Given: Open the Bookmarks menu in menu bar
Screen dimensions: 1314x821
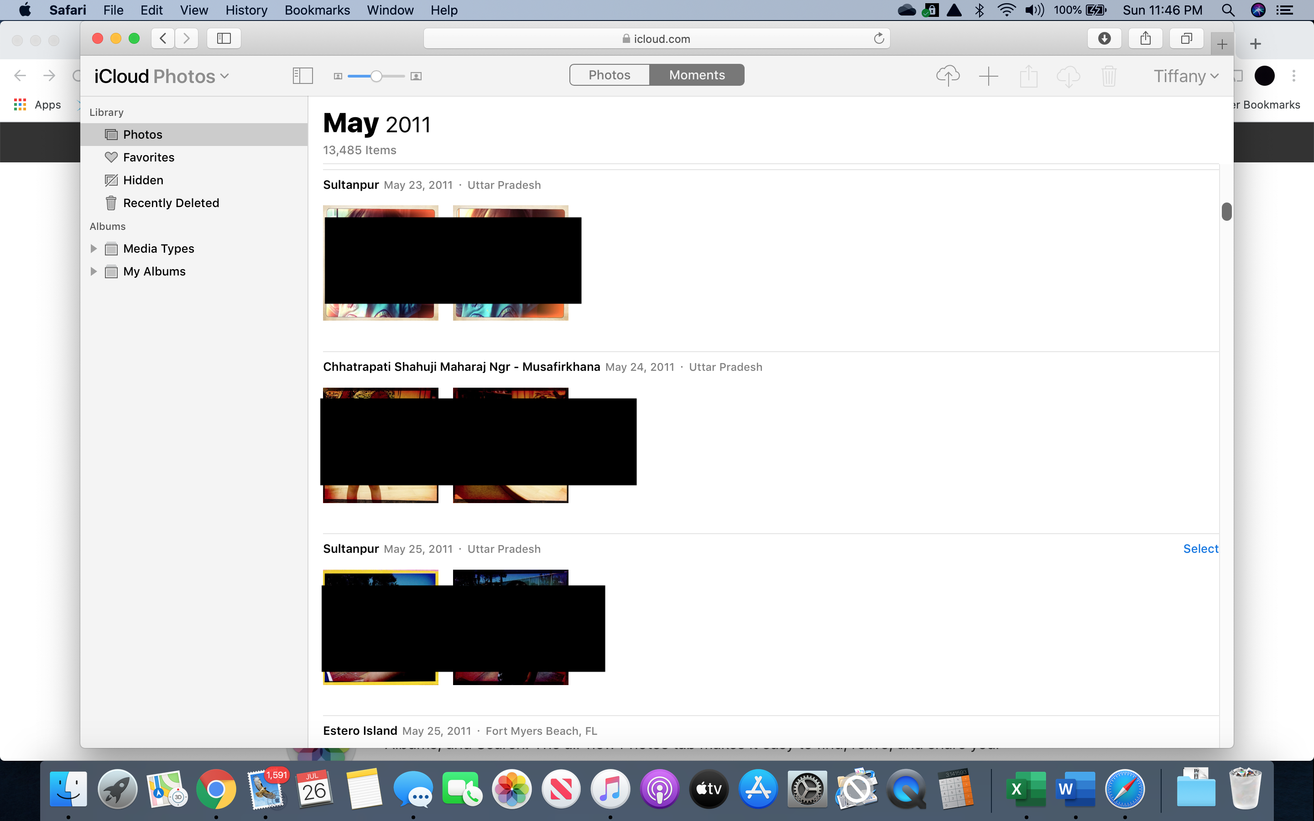Looking at the screenshot, I should tap(317, 10).
